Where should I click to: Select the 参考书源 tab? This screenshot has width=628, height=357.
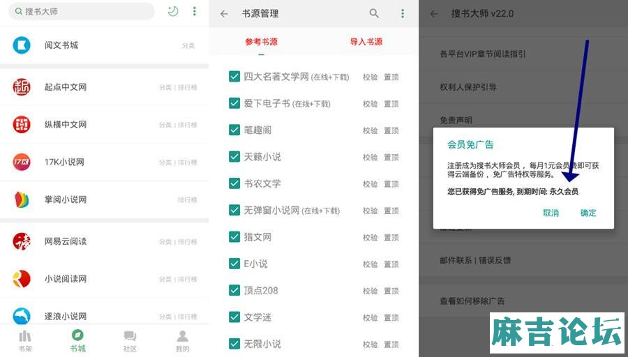click(x=261, y=42)
